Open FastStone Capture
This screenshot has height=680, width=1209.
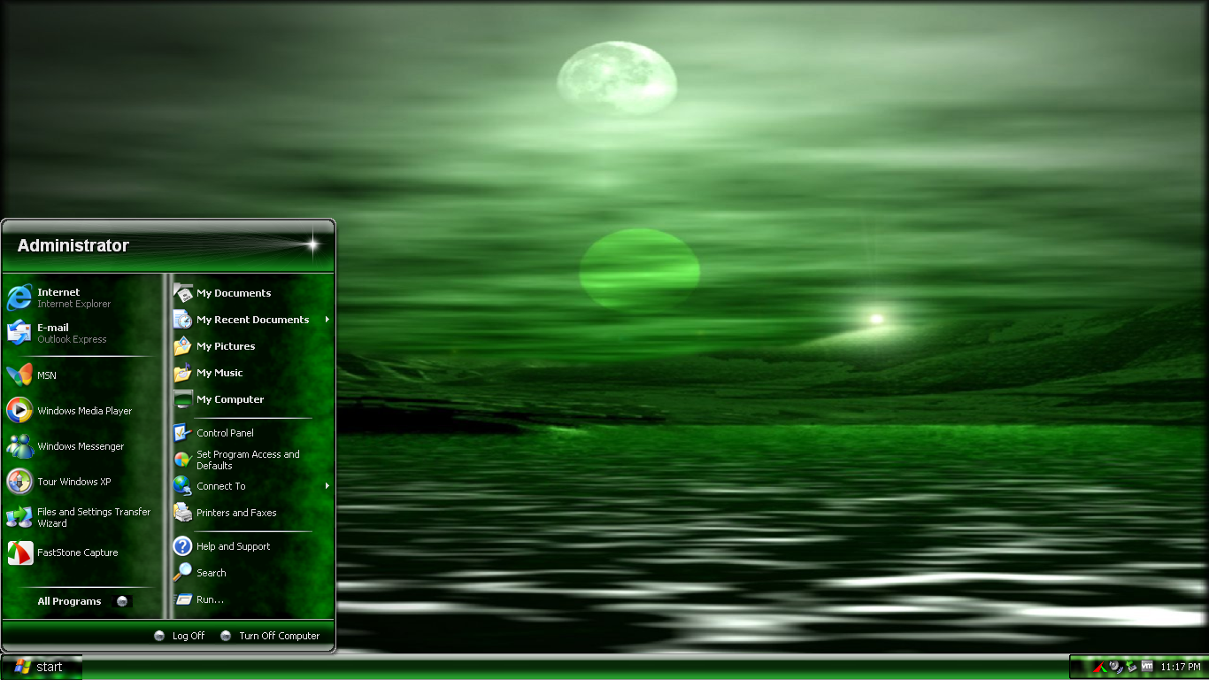75,552
